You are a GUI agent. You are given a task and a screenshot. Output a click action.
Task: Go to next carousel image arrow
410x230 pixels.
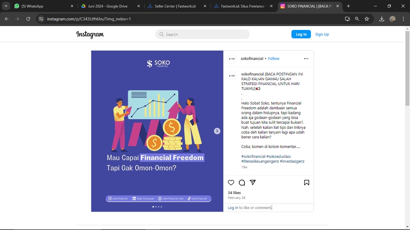coord(217,131)
